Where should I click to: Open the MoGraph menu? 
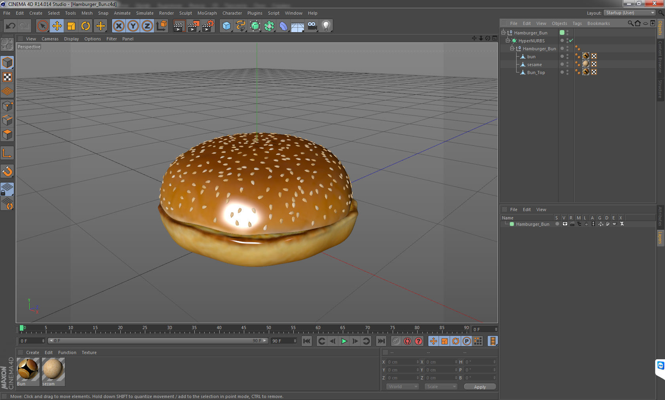(207, 13)
